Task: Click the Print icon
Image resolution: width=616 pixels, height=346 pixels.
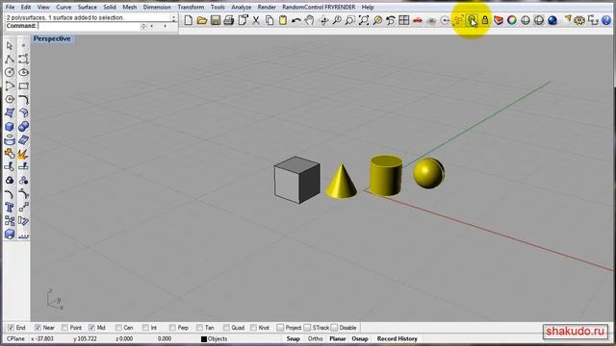Action: (x=229, y=20)
